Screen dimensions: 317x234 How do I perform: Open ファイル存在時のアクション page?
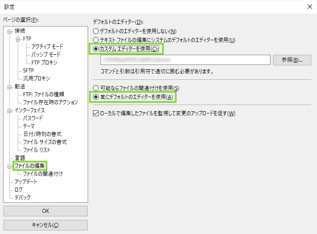50,102
